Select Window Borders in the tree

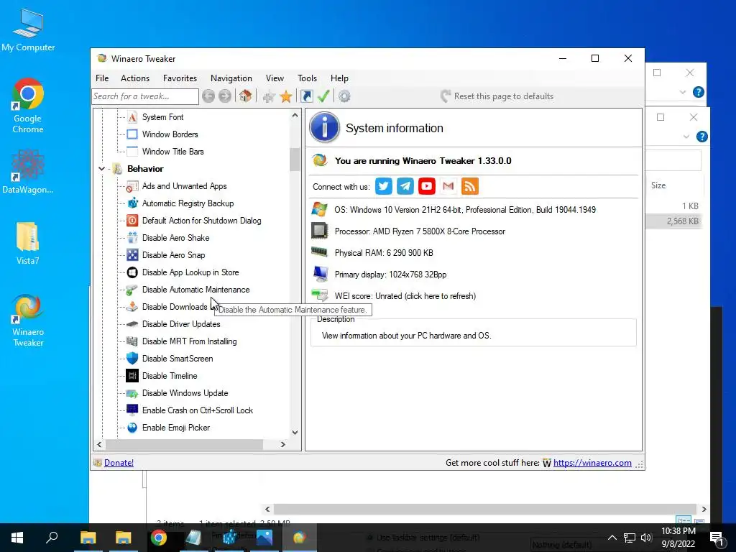coord(170,134)
